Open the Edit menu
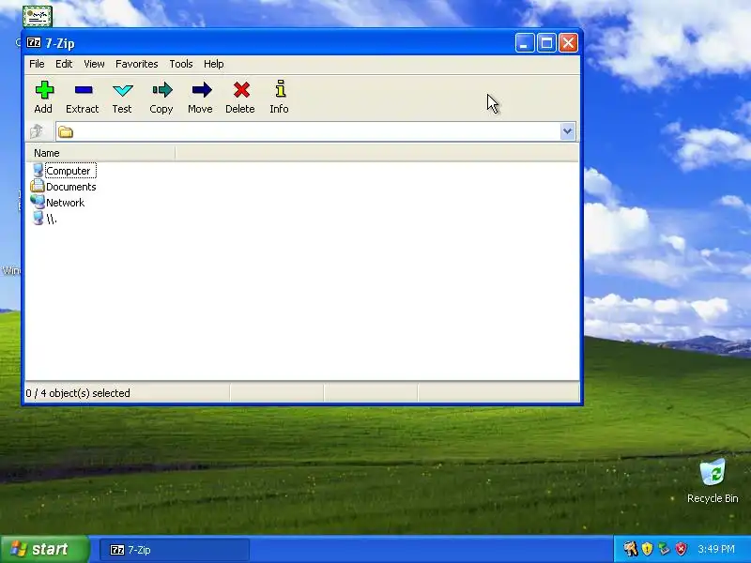The width and height of the screenshot is (751, 563). [64, 64]
